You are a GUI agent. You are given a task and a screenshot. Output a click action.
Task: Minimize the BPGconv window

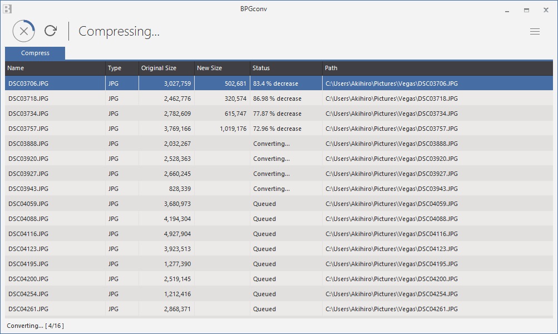(507, 10)
